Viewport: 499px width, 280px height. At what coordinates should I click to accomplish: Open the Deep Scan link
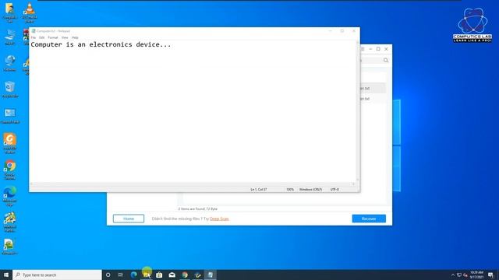(x=219, y=219)
